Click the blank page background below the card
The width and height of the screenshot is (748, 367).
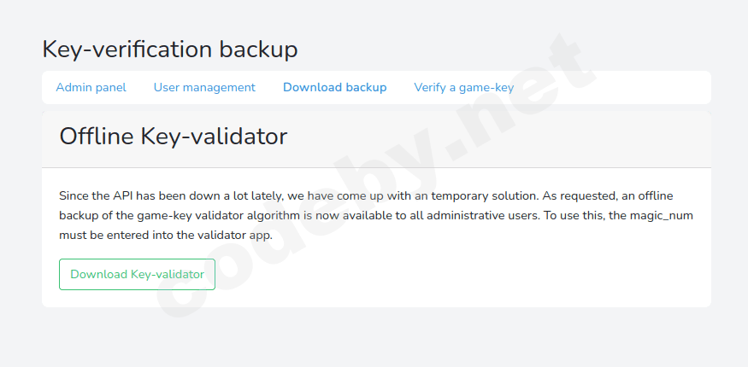click(x=374, y=339)
